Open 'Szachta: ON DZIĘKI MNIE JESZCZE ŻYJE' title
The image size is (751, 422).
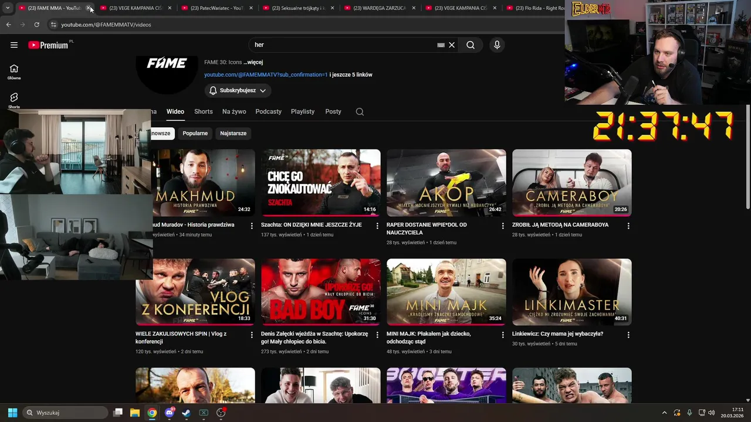point(312,224)
